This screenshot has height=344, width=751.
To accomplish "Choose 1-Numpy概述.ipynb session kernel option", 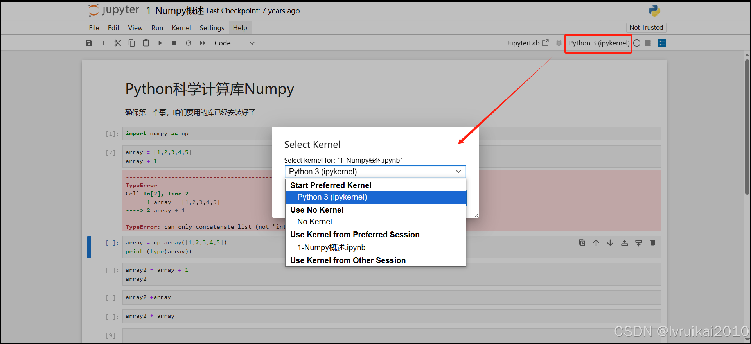I will pyautogui.click(x=375, y=247).
